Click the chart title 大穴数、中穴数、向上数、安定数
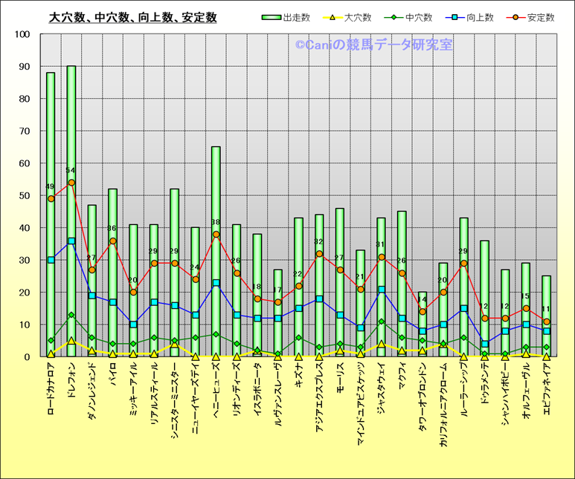The height and width of the screenshot is (479, 575). coord(132,17)
